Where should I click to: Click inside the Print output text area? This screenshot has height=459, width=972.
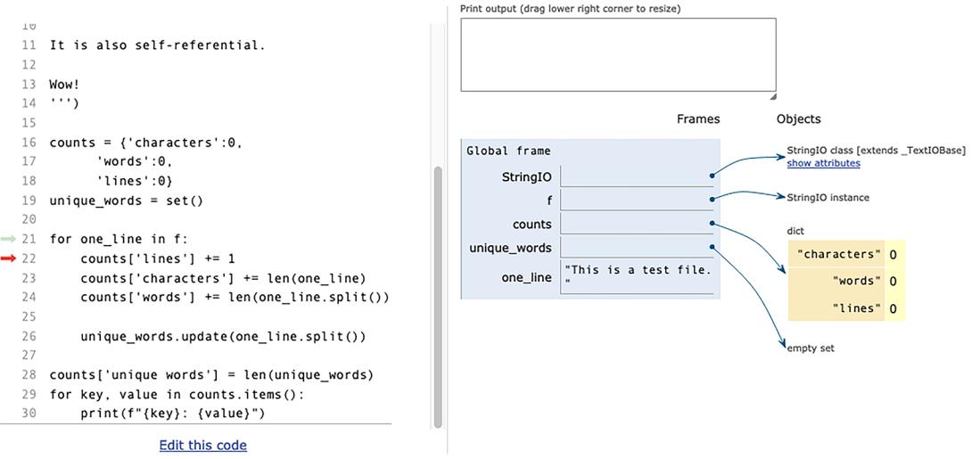click(618, 54)
